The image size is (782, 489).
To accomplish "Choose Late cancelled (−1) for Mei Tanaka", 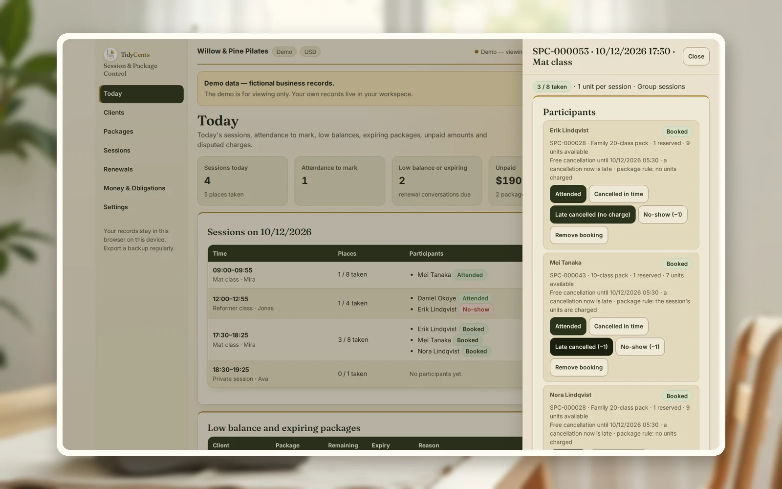I will click(581, 347).
